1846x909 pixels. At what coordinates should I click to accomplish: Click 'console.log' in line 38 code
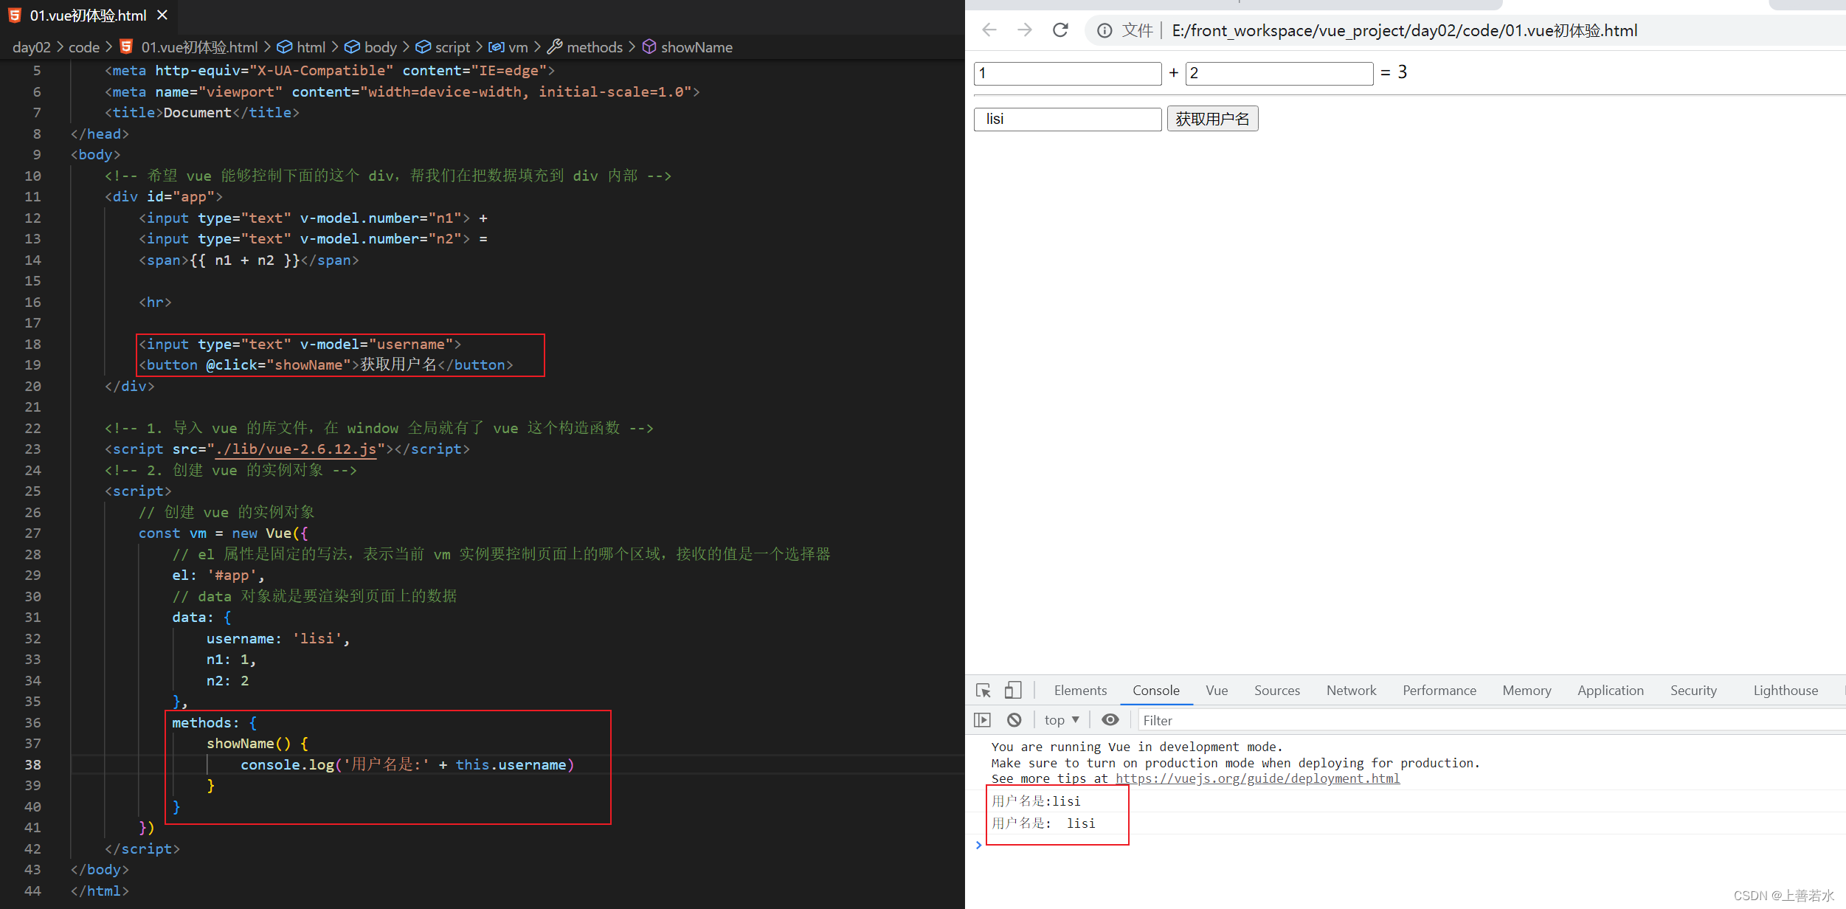tap(287, 765)
